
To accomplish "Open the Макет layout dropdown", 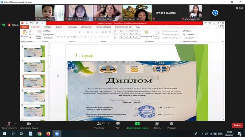I will coord(48,31).
